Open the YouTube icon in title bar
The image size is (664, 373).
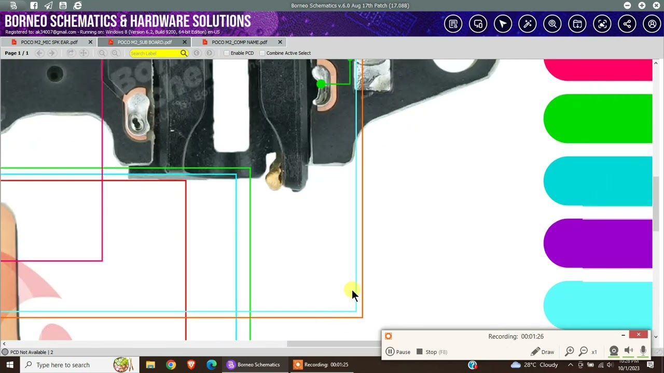coord(63,6)
